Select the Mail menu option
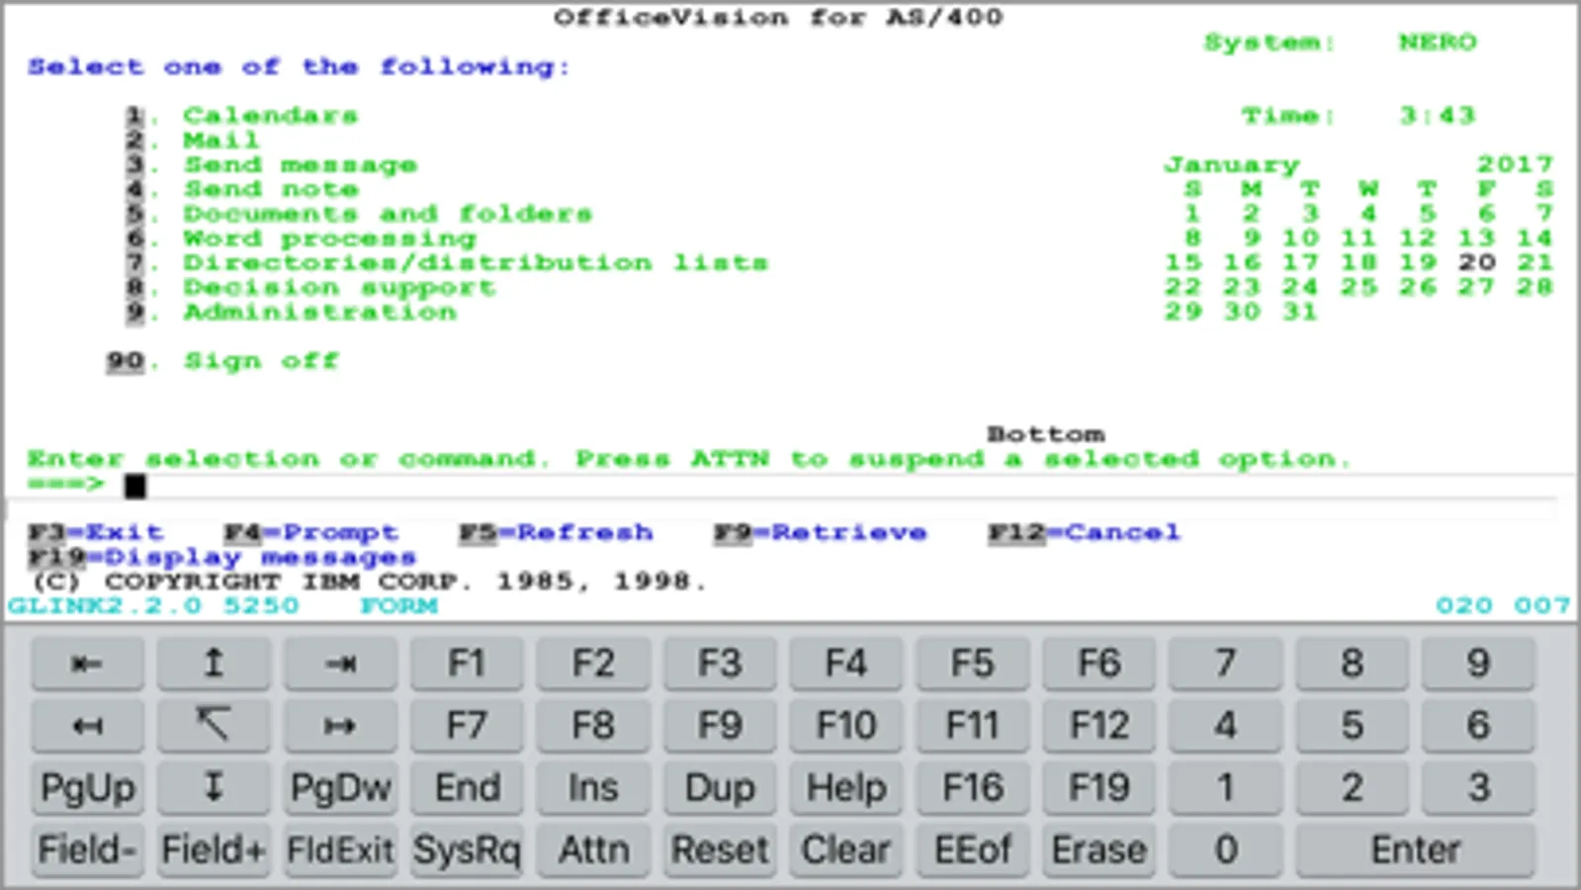The image size is (1581, 890). [192, 140]
